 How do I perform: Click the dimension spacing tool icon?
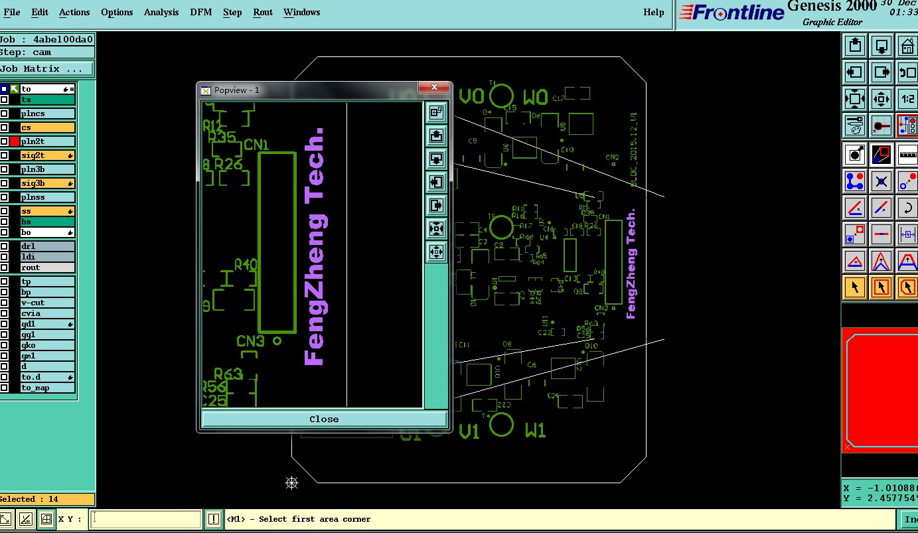907,234
